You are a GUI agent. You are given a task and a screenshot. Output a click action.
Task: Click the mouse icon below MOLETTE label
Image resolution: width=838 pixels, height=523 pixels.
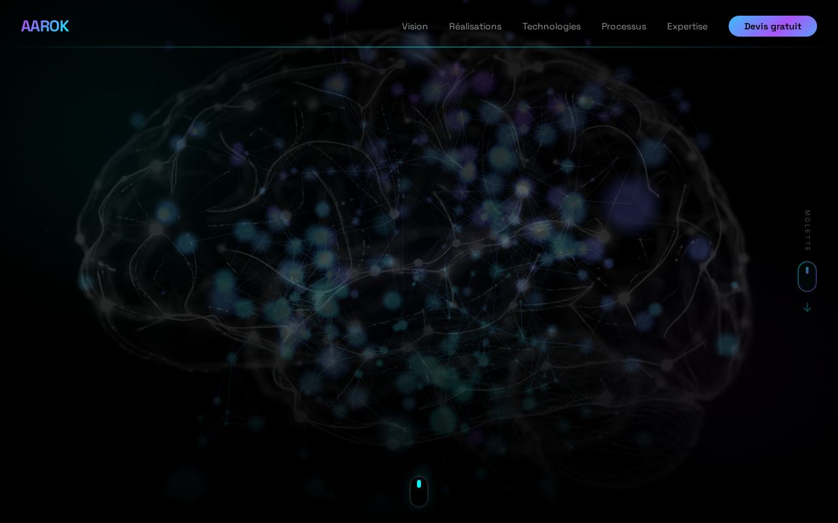coord(807,277)
